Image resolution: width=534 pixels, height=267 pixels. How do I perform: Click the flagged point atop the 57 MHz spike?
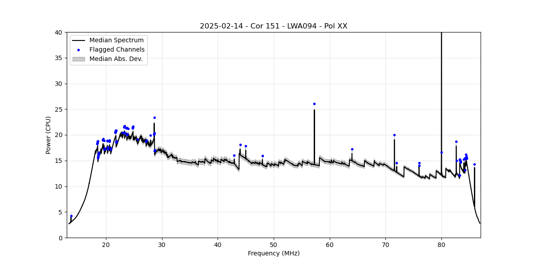click(314, 104)
